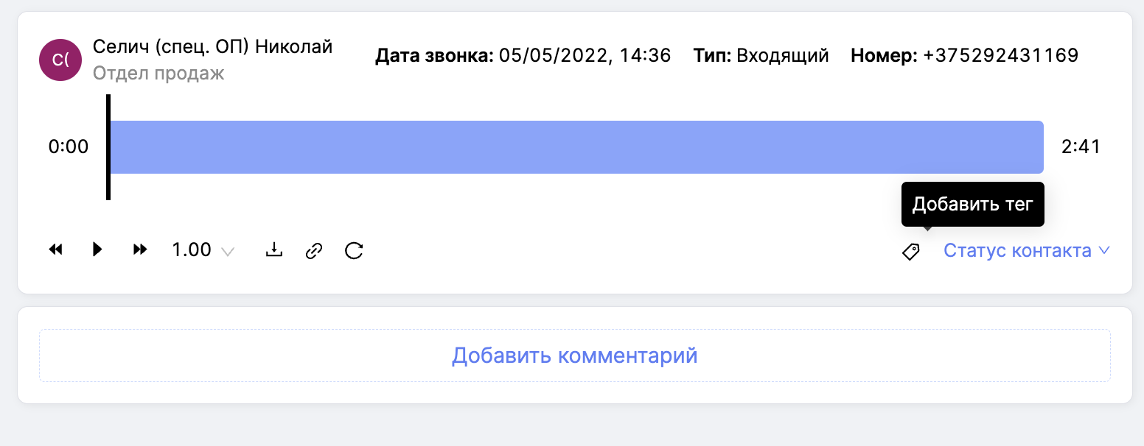The image size is (1144, 446).
Task: Click the Добавить тег tooltip
Action: (x=972, y=204)
